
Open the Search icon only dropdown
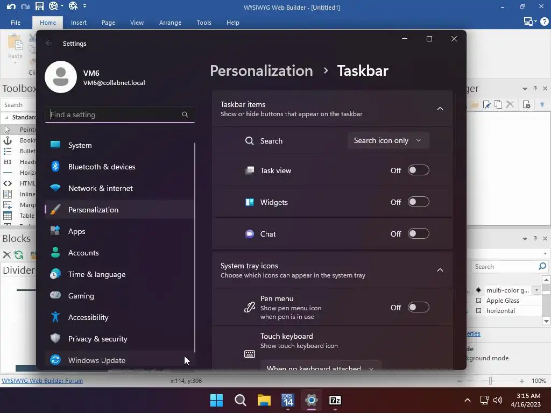coord(388,140)
